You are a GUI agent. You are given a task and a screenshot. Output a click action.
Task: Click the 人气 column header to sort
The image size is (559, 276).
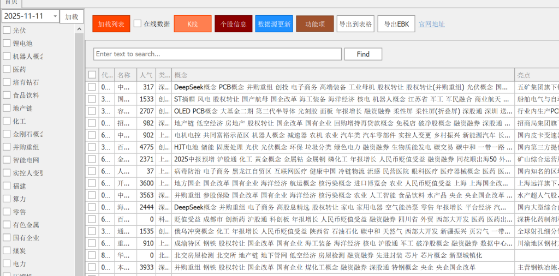(x=146, y=75)
